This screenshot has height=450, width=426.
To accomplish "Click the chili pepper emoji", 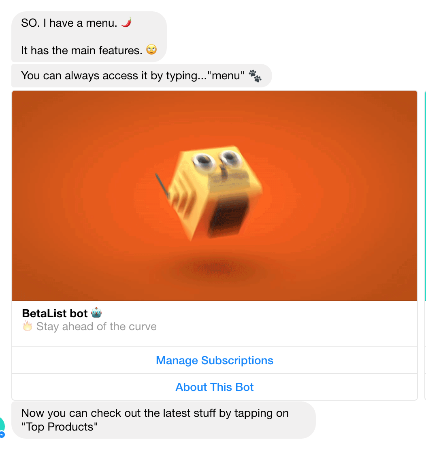I will 126,22.
